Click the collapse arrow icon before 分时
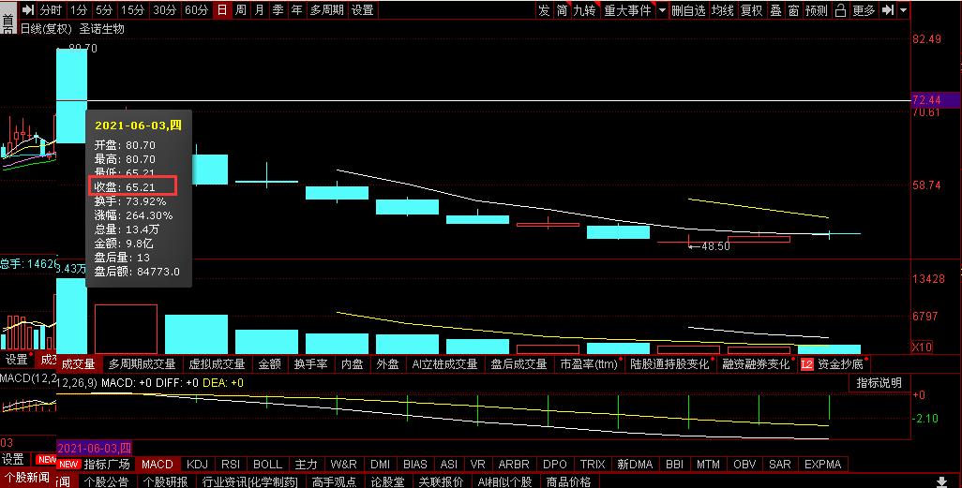 click(x=27, y=9)
